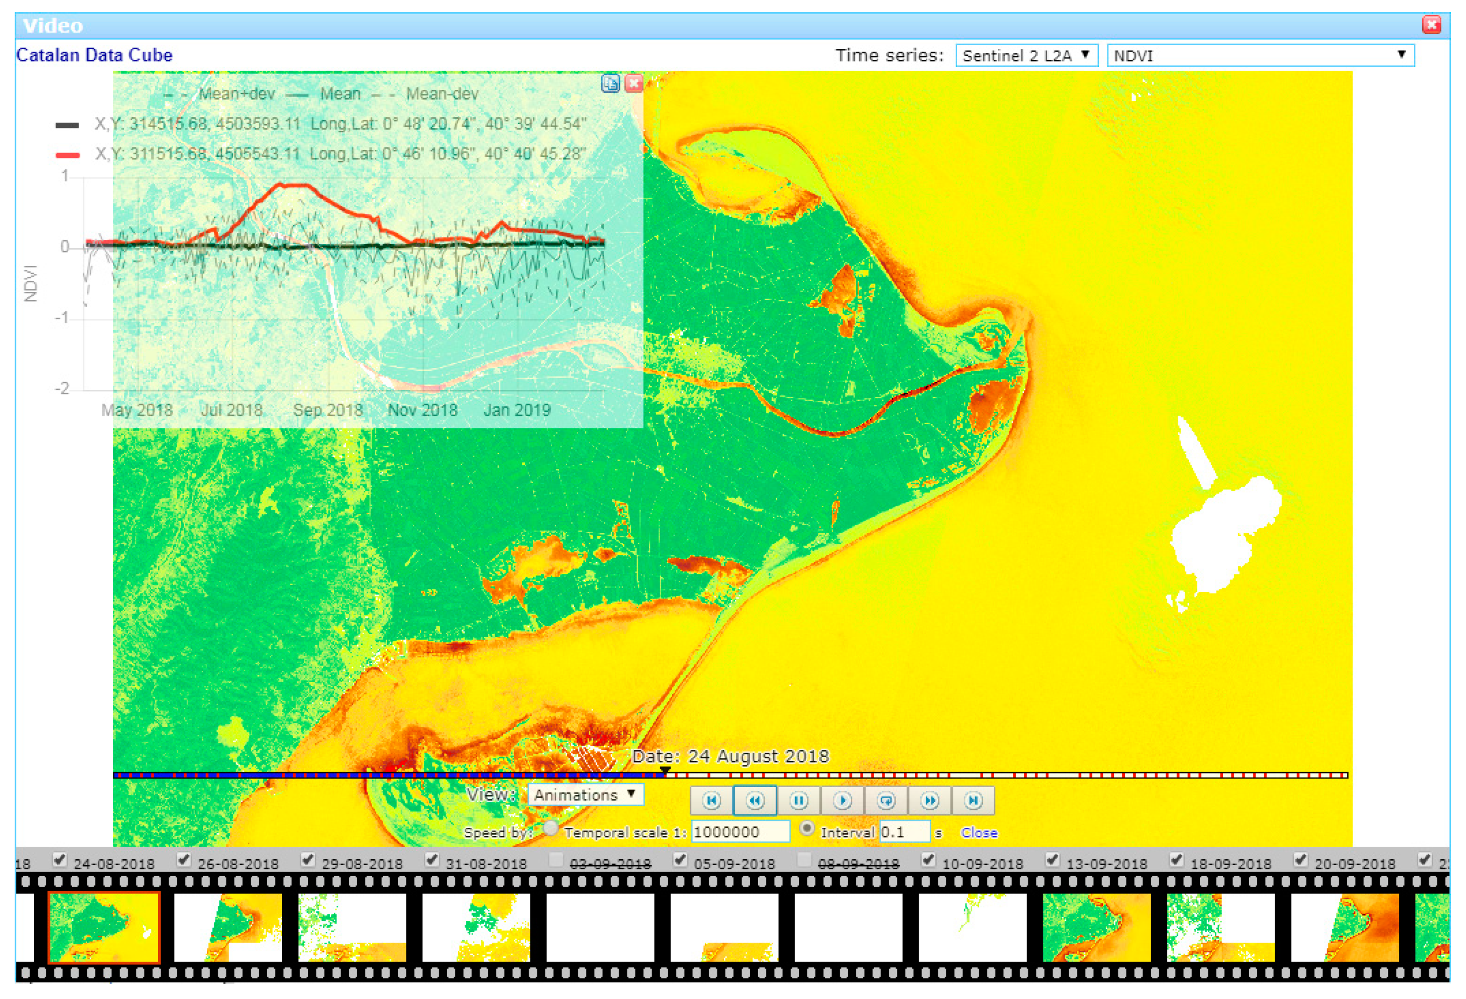Pause the NDVI animation
The image size is (1466, 999).
[x=799, y=800]
